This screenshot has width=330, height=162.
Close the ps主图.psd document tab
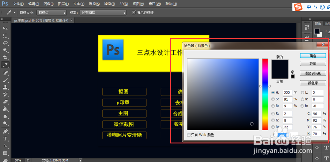pos(71,20)
